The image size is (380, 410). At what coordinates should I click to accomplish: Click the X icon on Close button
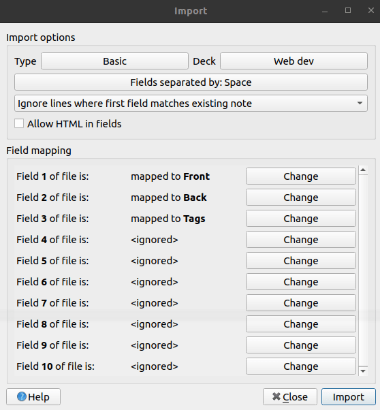[x=276, y=396]
